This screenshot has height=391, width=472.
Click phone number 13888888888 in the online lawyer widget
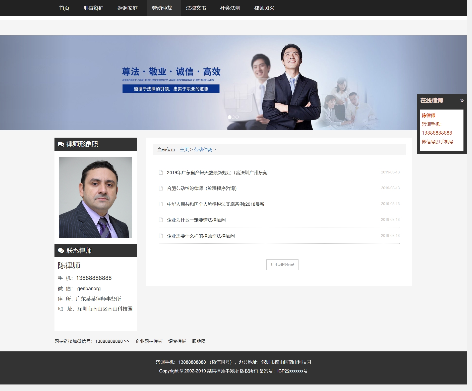pos(437,133)
